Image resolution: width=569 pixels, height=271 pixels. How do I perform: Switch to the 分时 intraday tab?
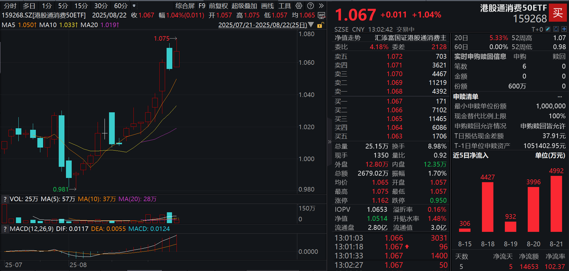click(10, 6)
